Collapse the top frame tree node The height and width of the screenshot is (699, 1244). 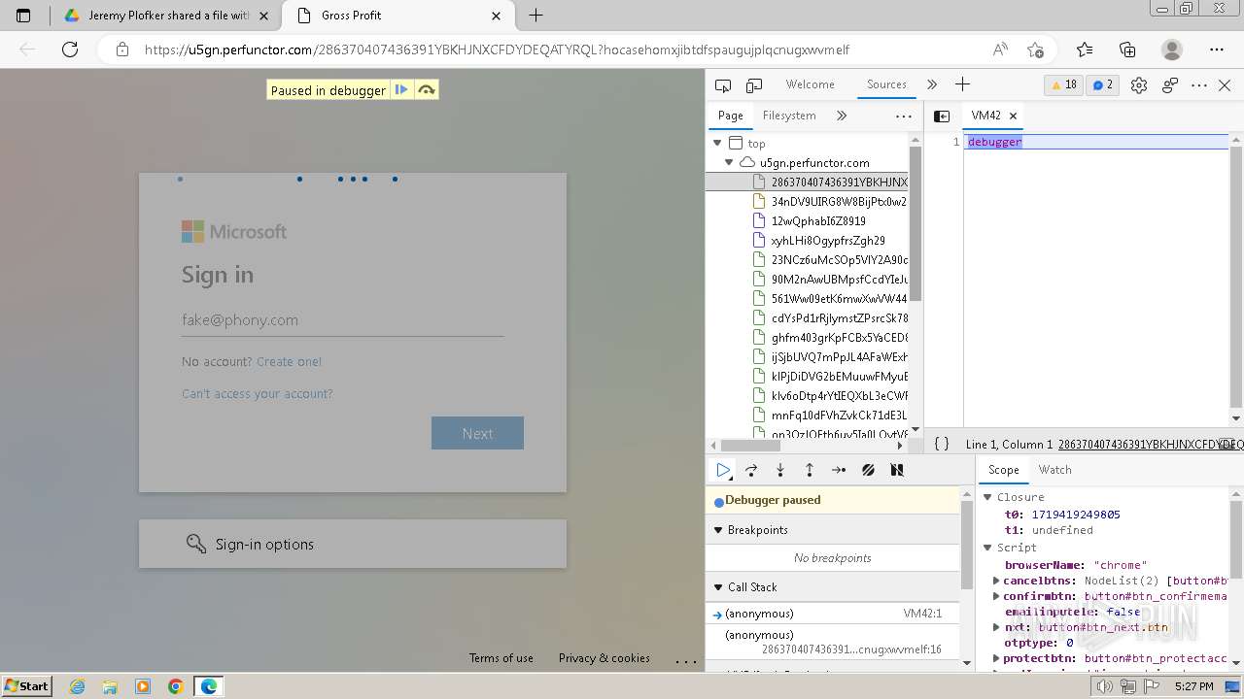click(717, 144)
